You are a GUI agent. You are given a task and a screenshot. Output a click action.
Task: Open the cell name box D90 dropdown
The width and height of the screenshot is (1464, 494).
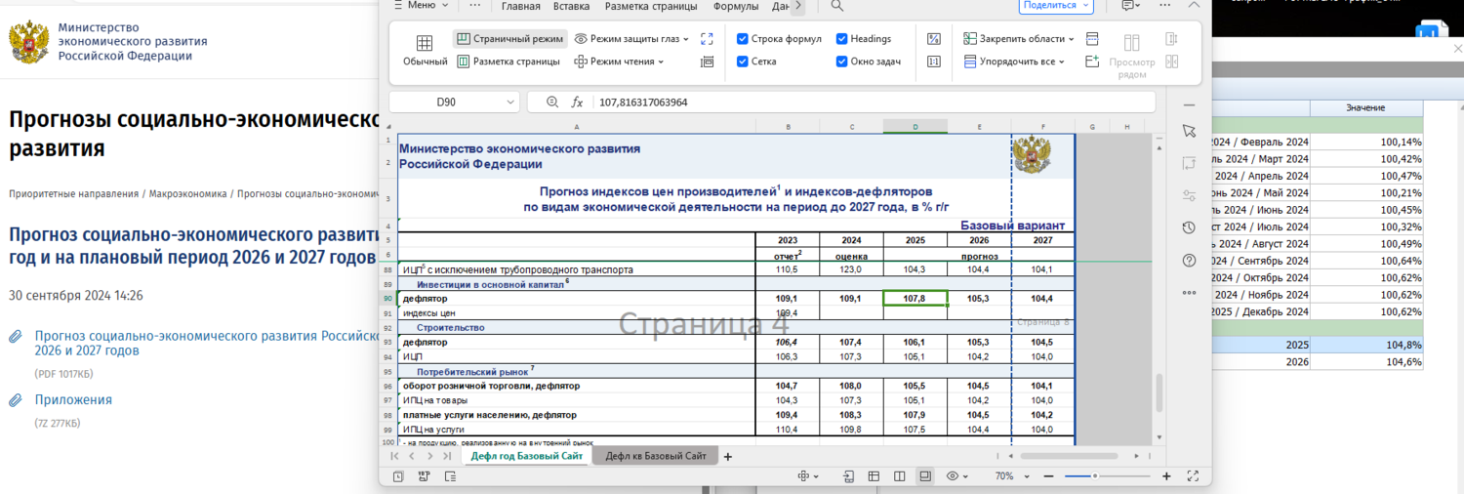[x=511, y=102]
